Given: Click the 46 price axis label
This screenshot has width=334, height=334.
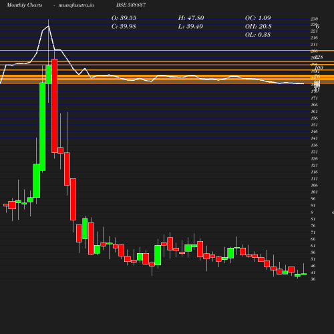Looking at the screenshot, I should click(x=313, y=266).
